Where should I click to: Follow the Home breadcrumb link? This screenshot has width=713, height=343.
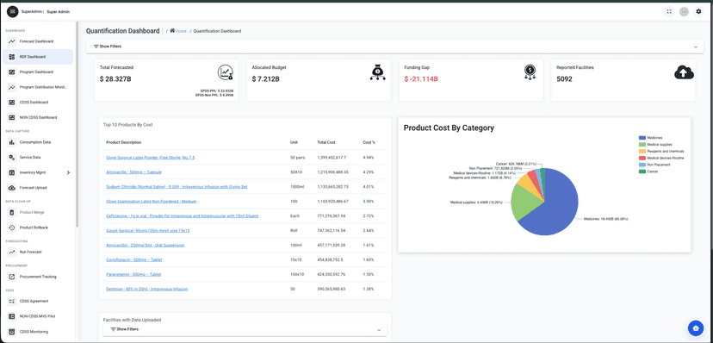(x=181, y=31)
